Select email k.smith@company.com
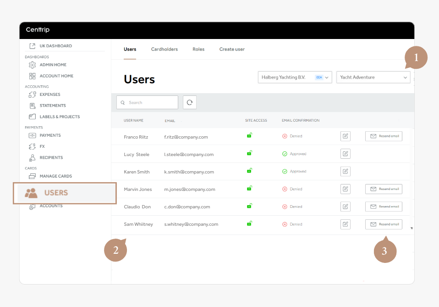Viewport: 439px width, 307px height. tap(189, 172)
